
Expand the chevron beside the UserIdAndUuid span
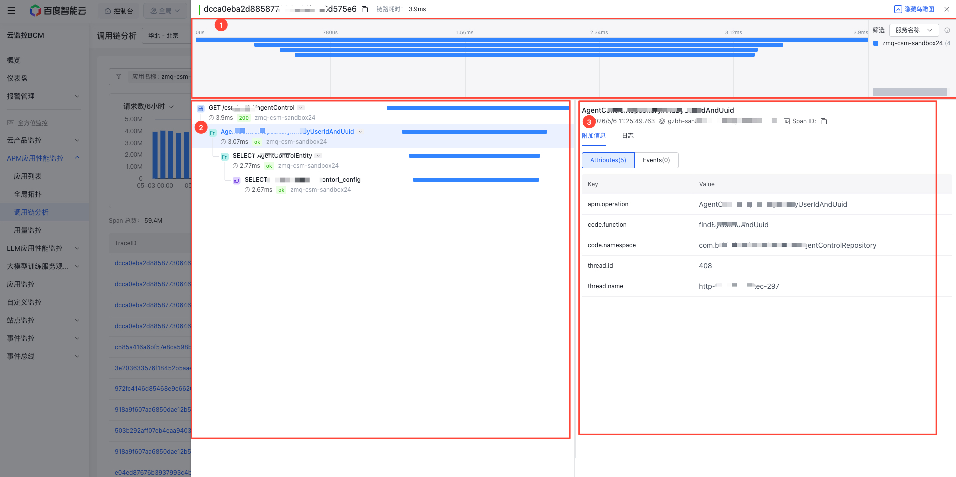pyautogui.click(x=360, y=132)
